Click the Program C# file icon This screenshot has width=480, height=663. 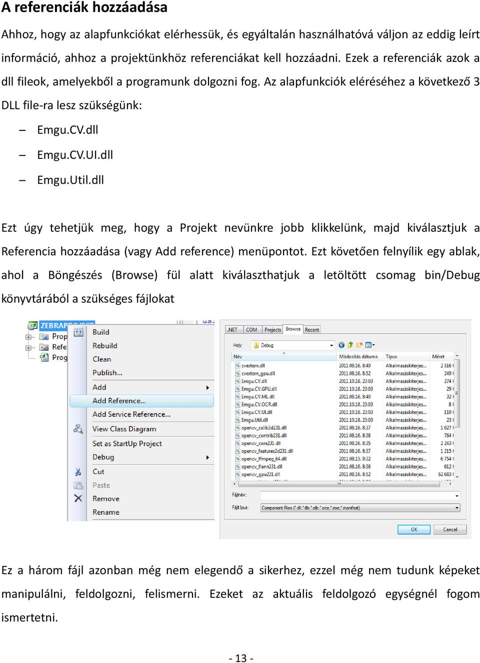tap(44, 357)
